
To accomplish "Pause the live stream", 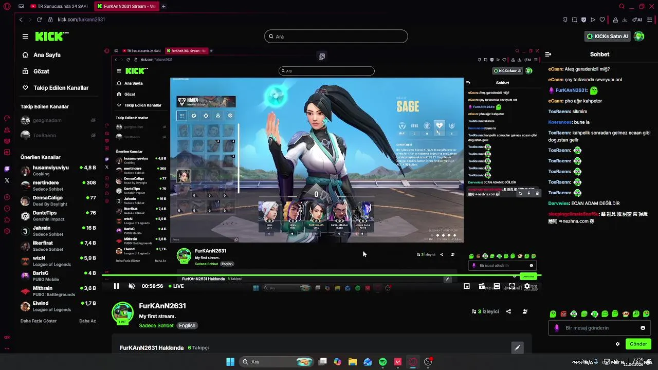I will coord(117,286).
